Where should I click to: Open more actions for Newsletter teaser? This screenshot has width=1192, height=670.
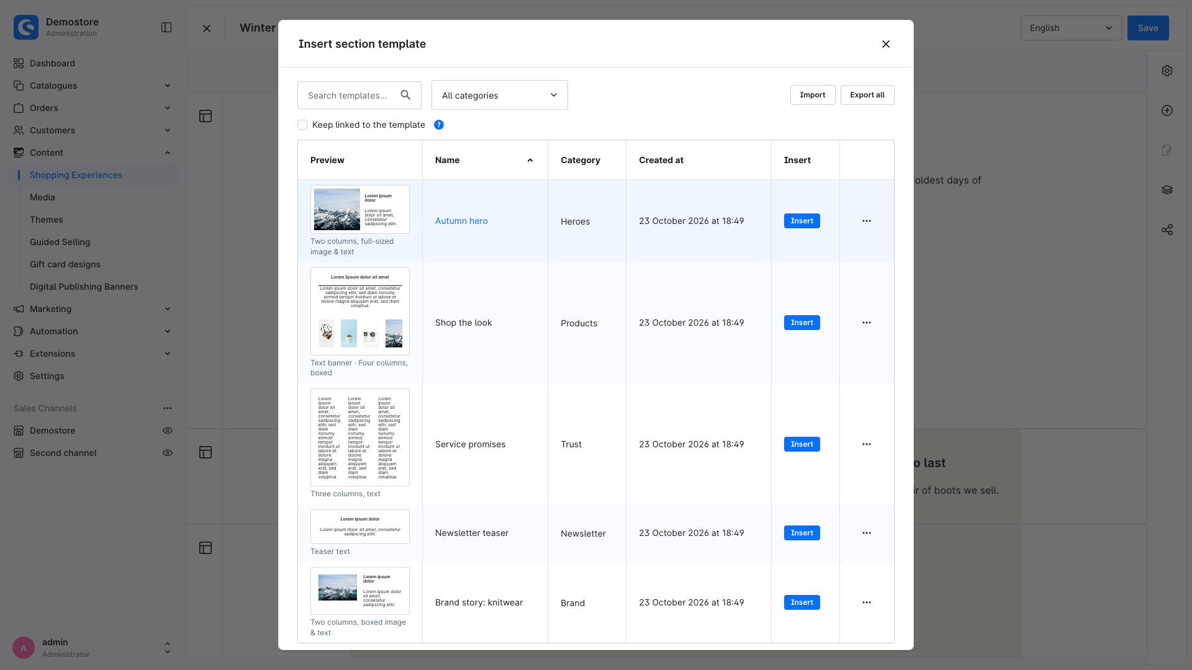pos(867,533)
